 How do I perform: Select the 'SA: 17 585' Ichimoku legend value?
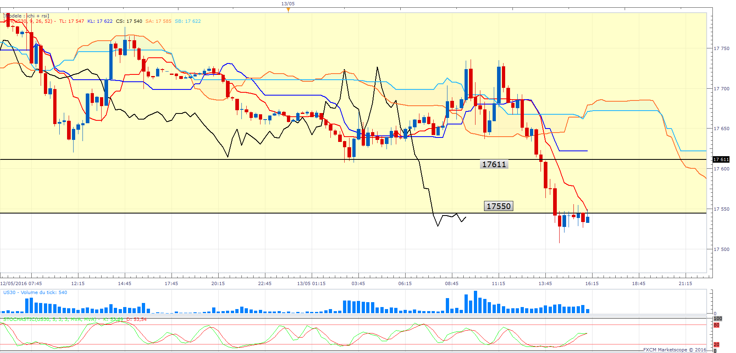pos(158,21)
